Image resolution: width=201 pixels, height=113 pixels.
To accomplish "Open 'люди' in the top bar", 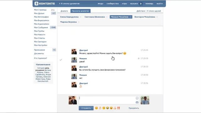I will pyautogui.click(x=100, y=3).
